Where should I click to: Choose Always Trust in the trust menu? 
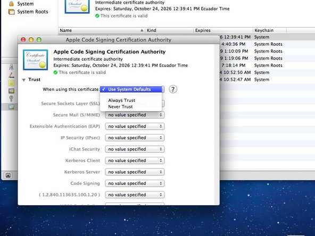pyautogui.click(x=131, y=100)
